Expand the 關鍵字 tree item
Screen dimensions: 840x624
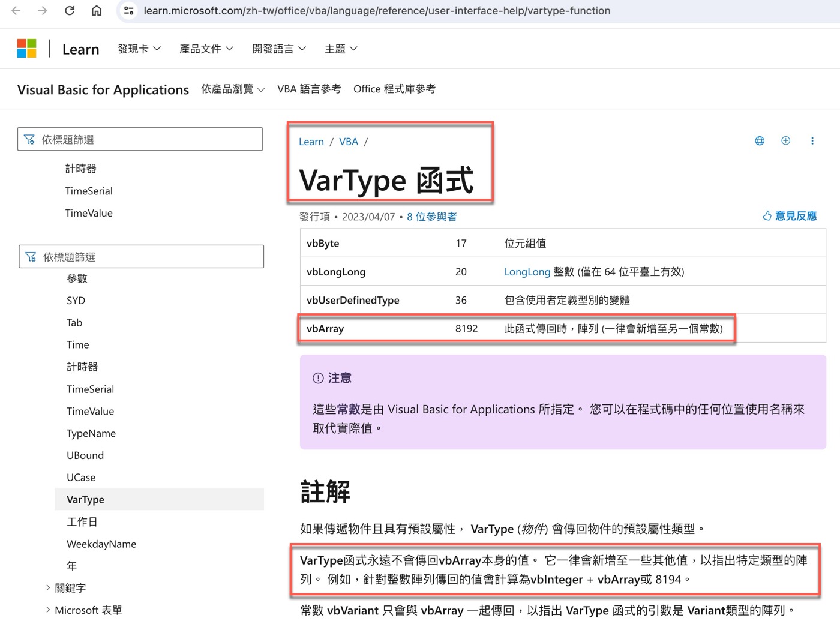pos(48,587)
